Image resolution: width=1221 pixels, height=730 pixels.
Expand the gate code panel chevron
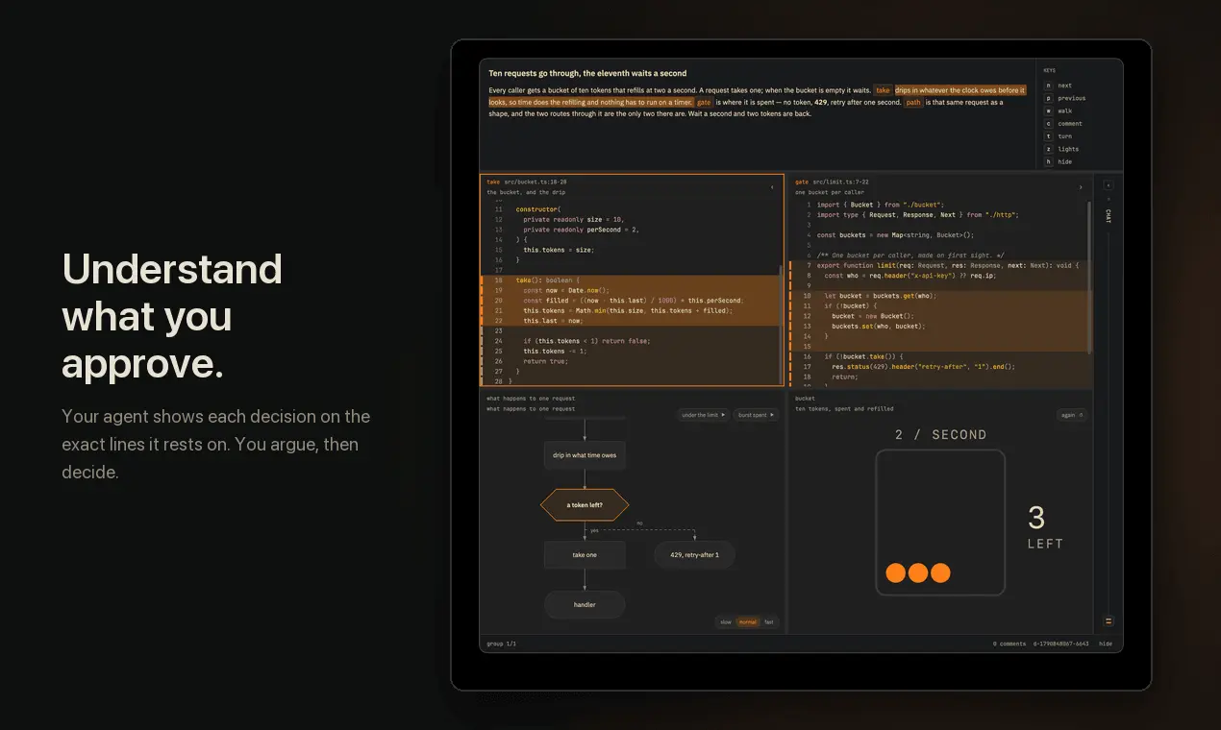coord(1081,187)
